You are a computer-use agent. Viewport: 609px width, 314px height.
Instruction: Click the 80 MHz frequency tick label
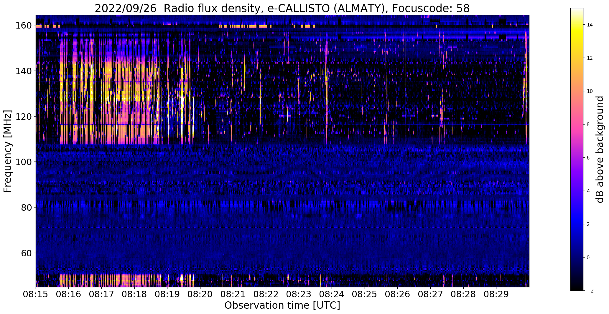click(27, 207)
